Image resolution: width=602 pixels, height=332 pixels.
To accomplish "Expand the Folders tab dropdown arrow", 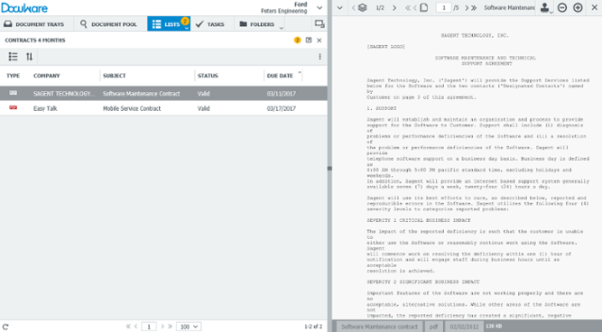I will [x=282, y=28].
